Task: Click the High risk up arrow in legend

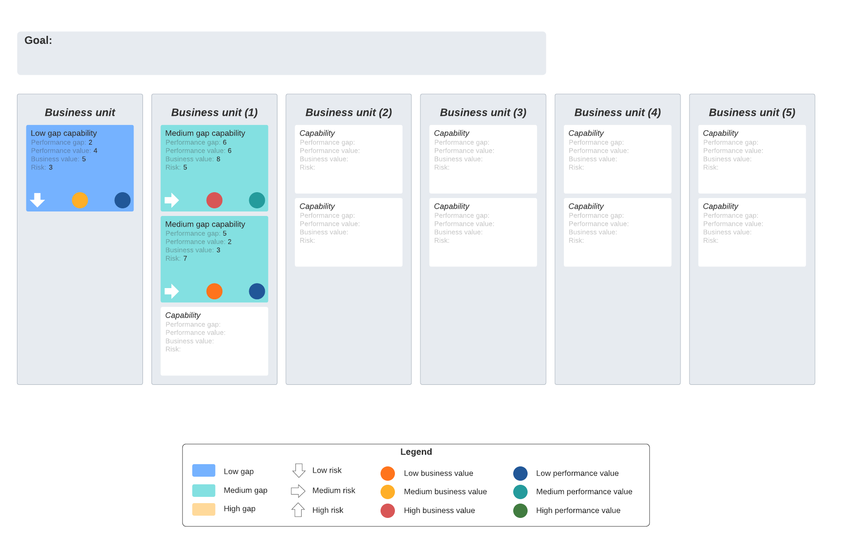Action: click(x=298, y=510)
